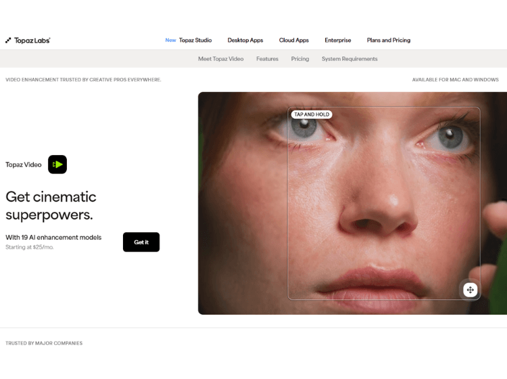Screen dimensions: 507x379
Task: Click the Get cinematic superpowers heading
Action: tap(51, 206)
